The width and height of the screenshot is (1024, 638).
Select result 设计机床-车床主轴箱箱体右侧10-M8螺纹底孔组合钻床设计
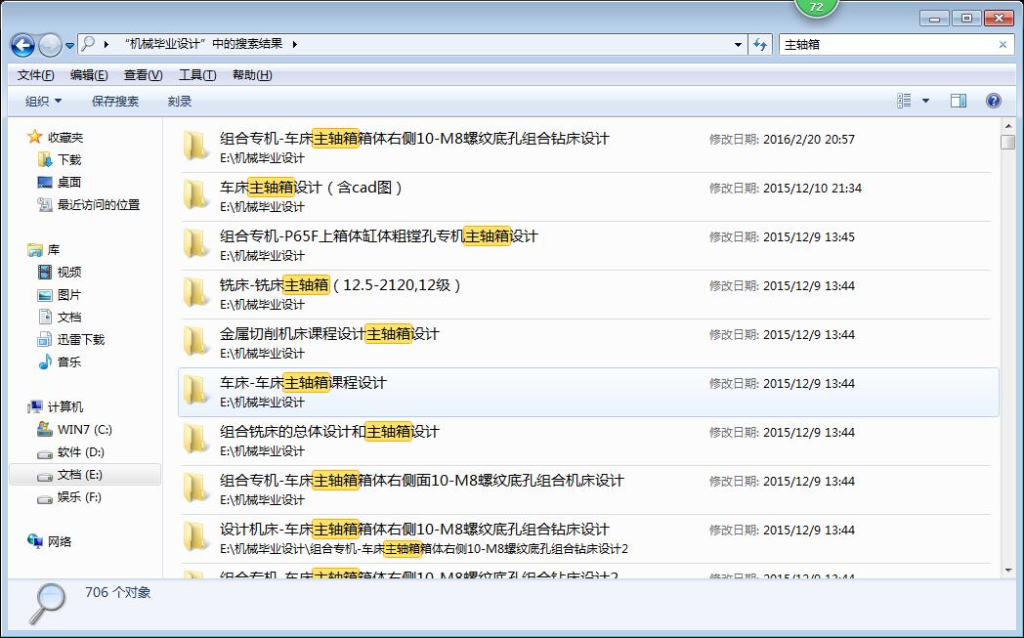588,538
